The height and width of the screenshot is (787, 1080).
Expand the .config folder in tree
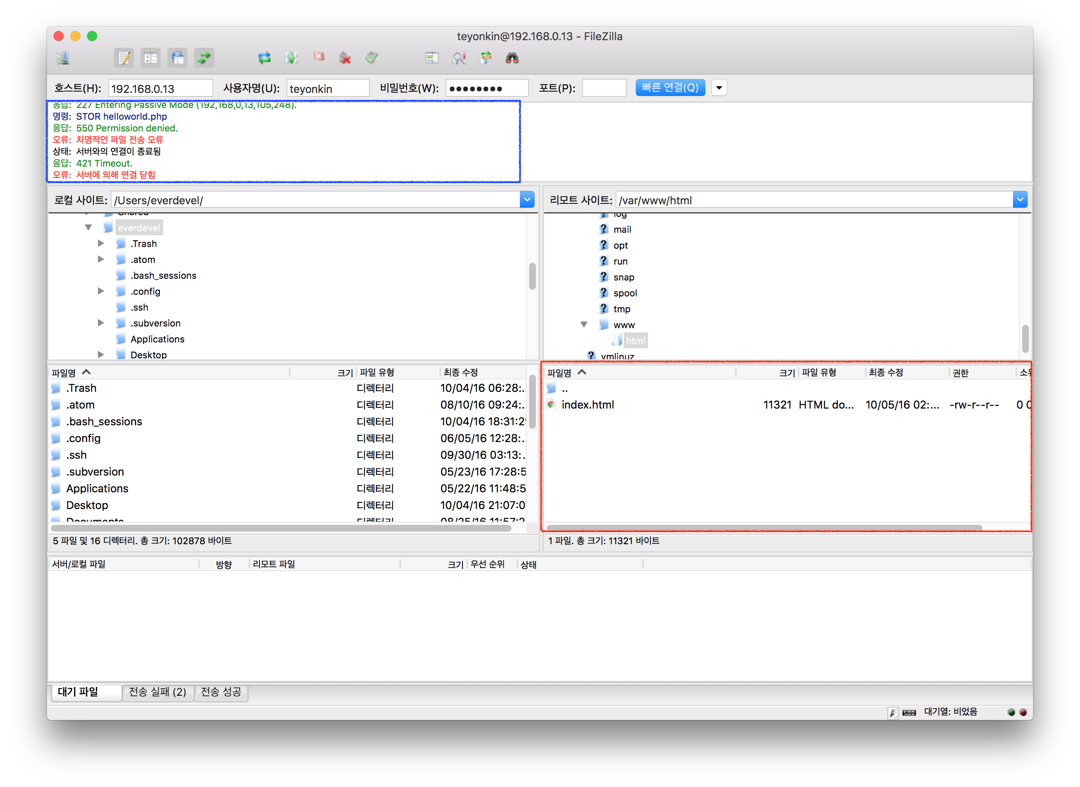(100, 291)
